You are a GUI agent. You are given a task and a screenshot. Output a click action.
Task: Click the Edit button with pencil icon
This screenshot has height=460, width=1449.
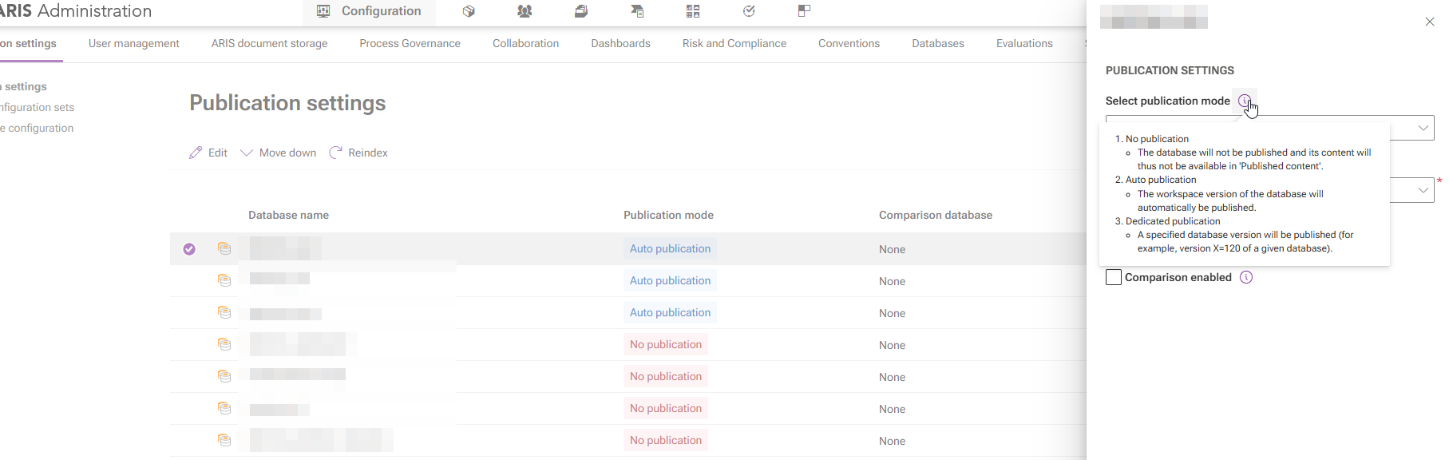208,153
